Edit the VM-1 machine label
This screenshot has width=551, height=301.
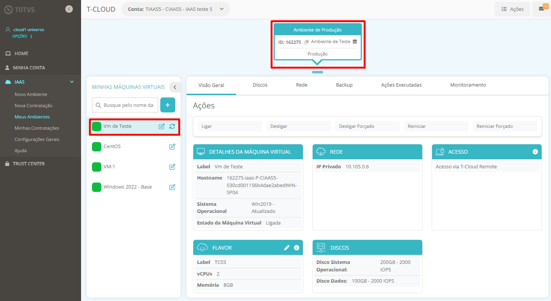(x=172, y=167)
